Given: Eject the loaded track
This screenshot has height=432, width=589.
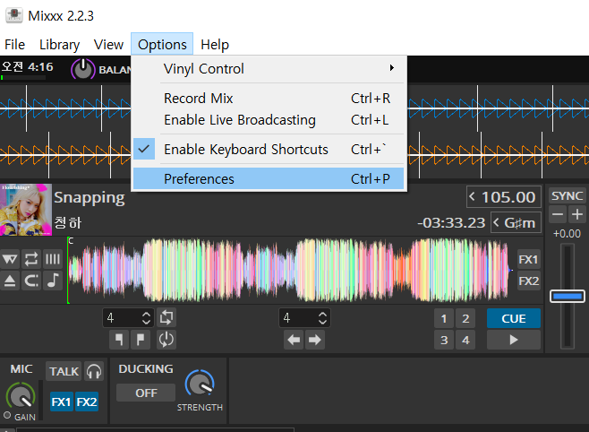Looking at the screenshot, I should pos(9,281).
